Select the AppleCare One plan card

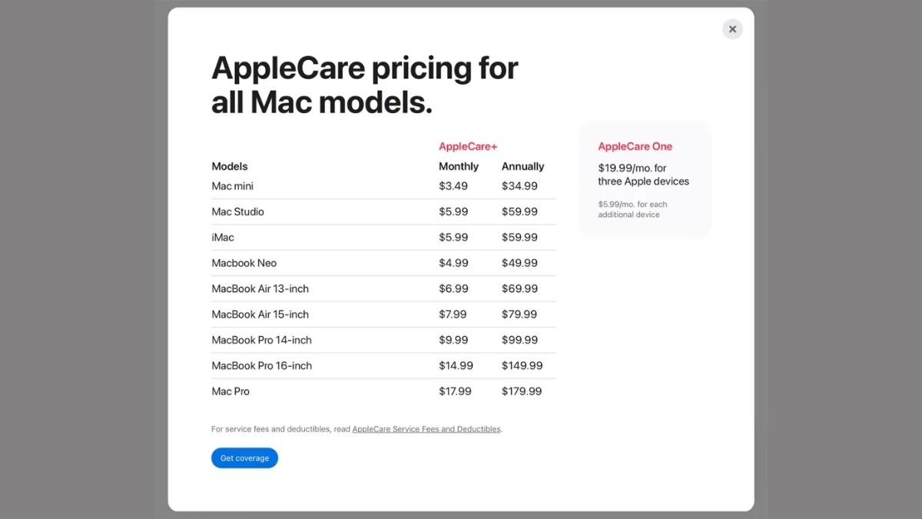(x=645, y=178)
